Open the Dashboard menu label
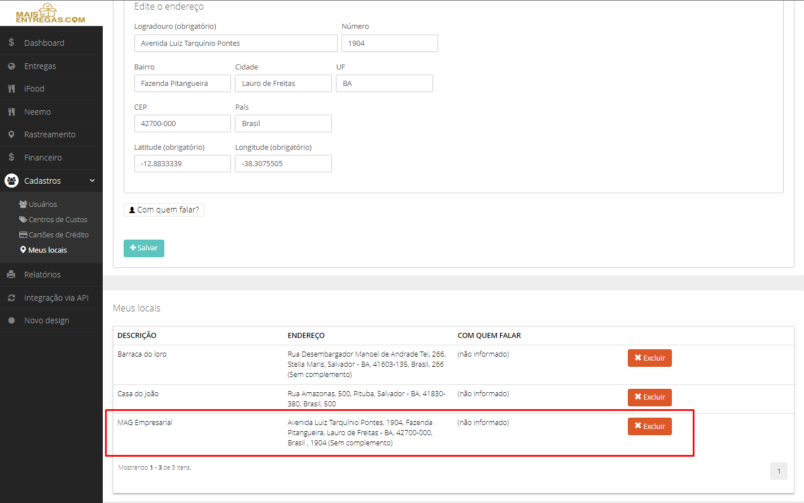This screenshot has width=804, height=503. pyautogui.click(x=44, y=43)
